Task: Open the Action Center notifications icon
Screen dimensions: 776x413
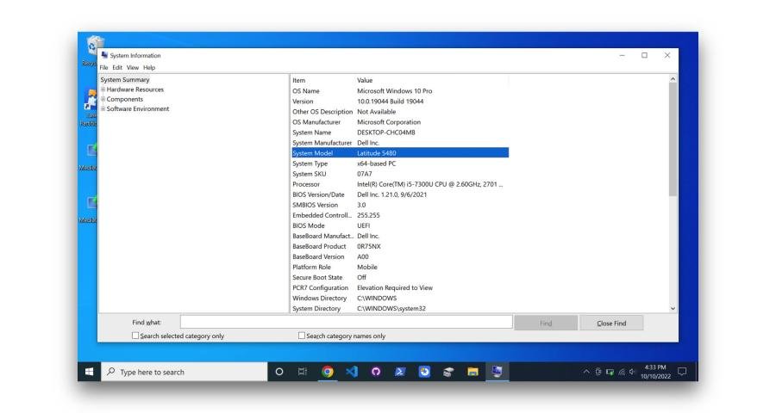Action: coord(682,372)
